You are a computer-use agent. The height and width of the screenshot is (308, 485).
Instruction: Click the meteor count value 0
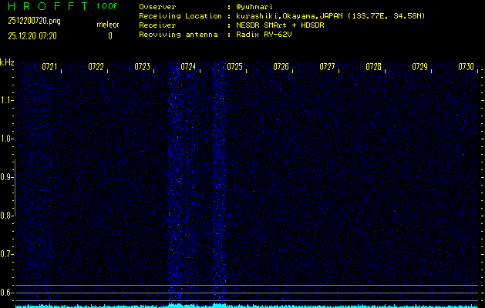(109, 35)
